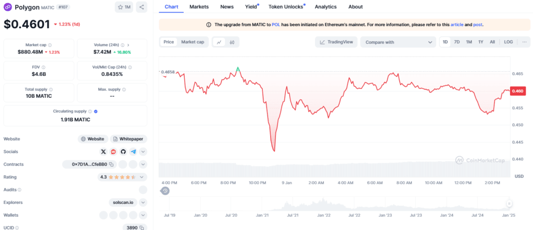Screen dimensions: 533x230
Task: Click the Audits placeholder circle
Action: coord(143,189)
